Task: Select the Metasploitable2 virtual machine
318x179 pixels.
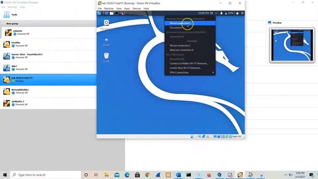Action: pyautogui.click(x=48, y=91)
